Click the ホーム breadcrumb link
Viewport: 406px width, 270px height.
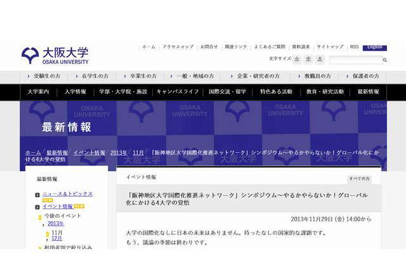click(33, 153)
